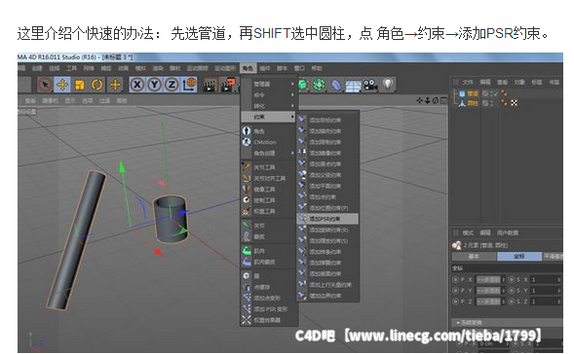Choose 镜像工具 in the 角色 menu
Viewport: 574px width, 354px height.
coord(264,190)
